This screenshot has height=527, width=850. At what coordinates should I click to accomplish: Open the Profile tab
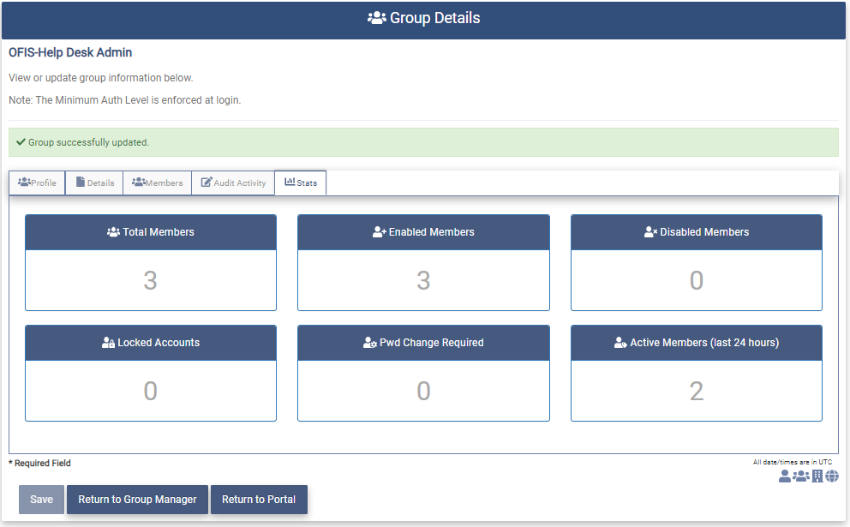(37, 183)
